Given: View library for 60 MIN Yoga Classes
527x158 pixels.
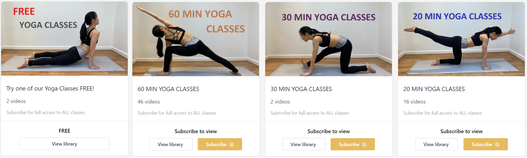Looking at the screenshot, I should click(171, 144).
